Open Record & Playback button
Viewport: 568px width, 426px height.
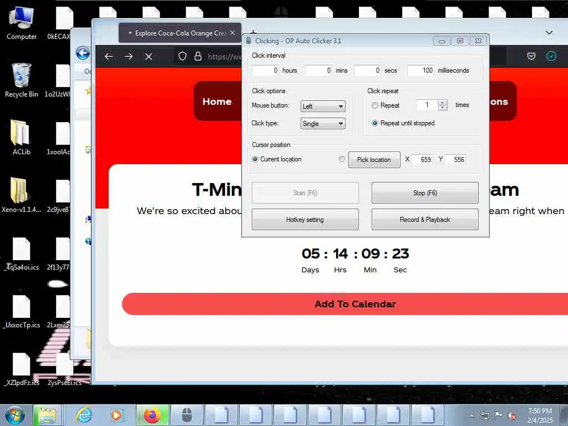(425, 219)
